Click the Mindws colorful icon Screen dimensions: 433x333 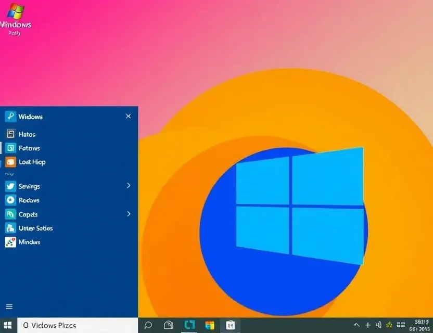pos(10,242)
